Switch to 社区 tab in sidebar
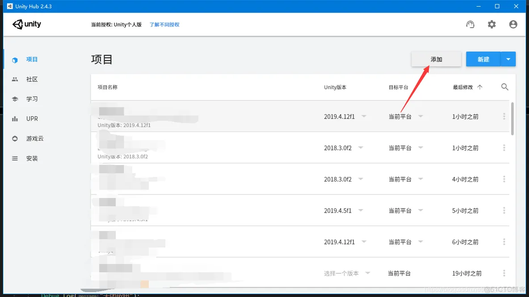 tap(32, 79)
